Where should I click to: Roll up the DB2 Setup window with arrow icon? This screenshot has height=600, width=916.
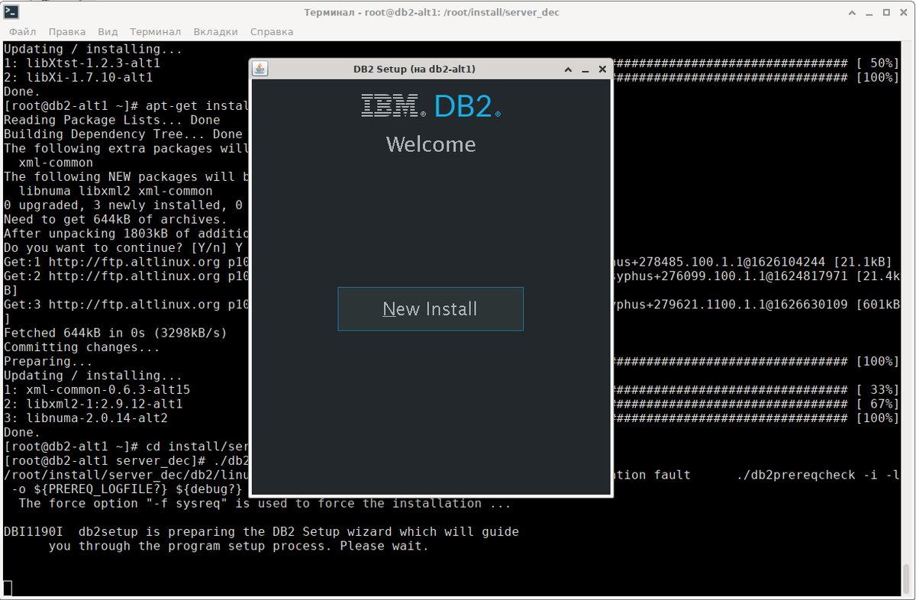568,69
